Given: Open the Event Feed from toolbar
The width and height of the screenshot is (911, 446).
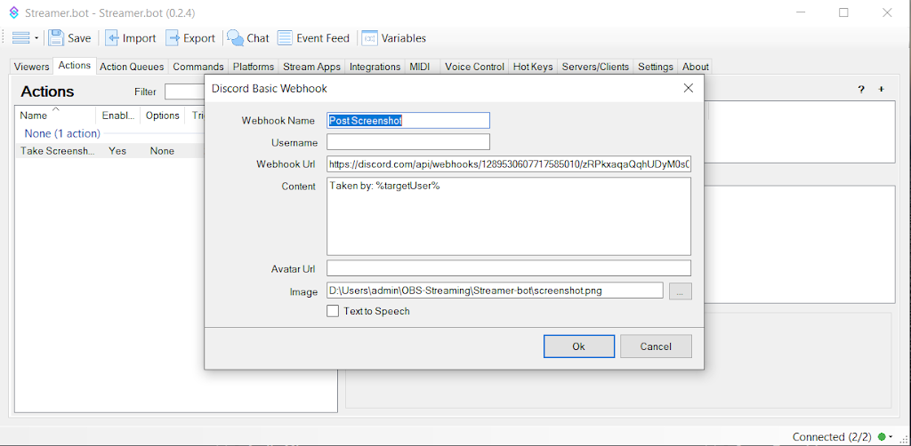Looking at the screenshot, I should (286, 38).
